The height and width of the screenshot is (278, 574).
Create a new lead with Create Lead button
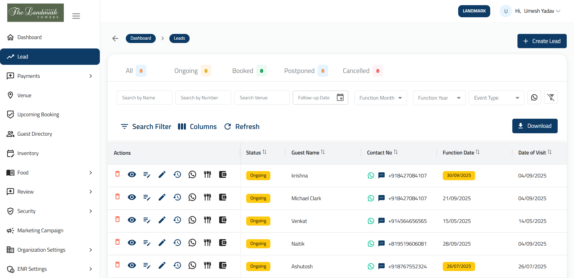click(x=542, y=41)
